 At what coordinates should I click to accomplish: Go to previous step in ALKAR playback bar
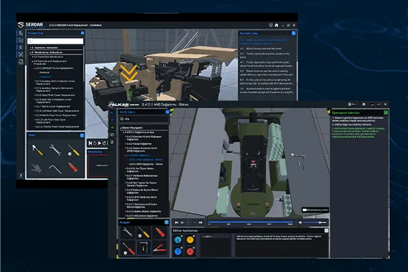point(182,222)
